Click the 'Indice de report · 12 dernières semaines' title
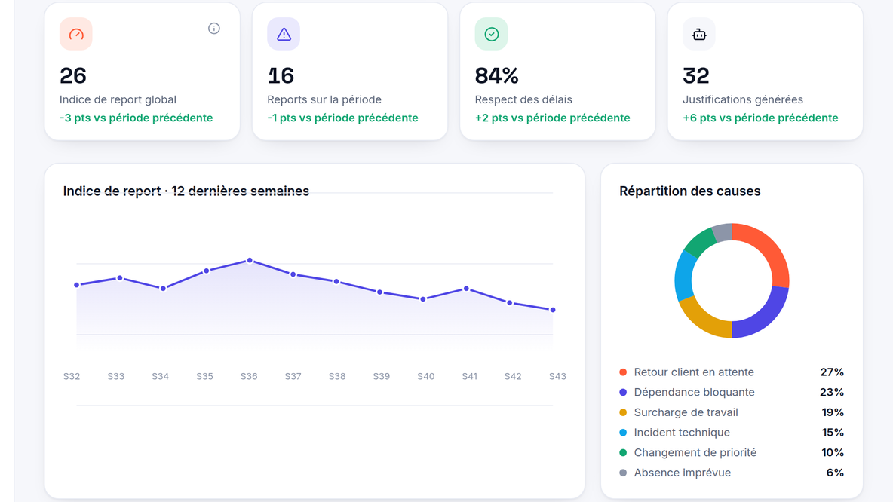Image resolution: width=893 pixels, height=502 pixels. click(186, 191)
